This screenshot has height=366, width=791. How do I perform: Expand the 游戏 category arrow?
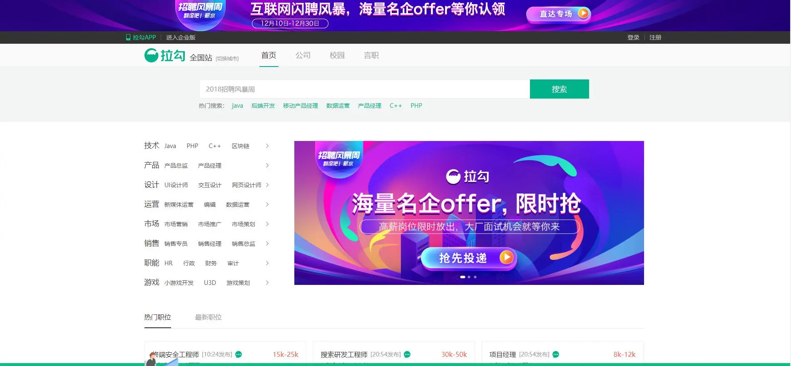pyautogui.click(x=267, y=283)
